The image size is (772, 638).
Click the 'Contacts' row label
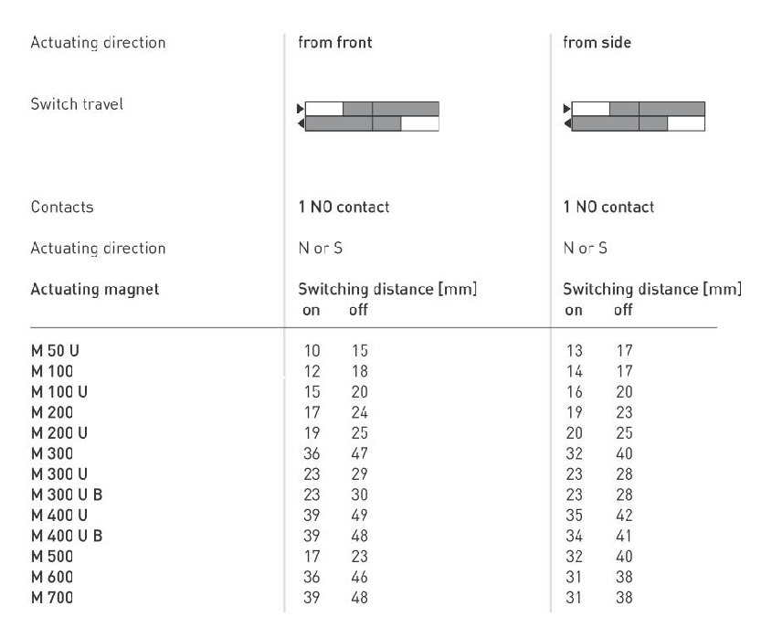tap(63, 207)
